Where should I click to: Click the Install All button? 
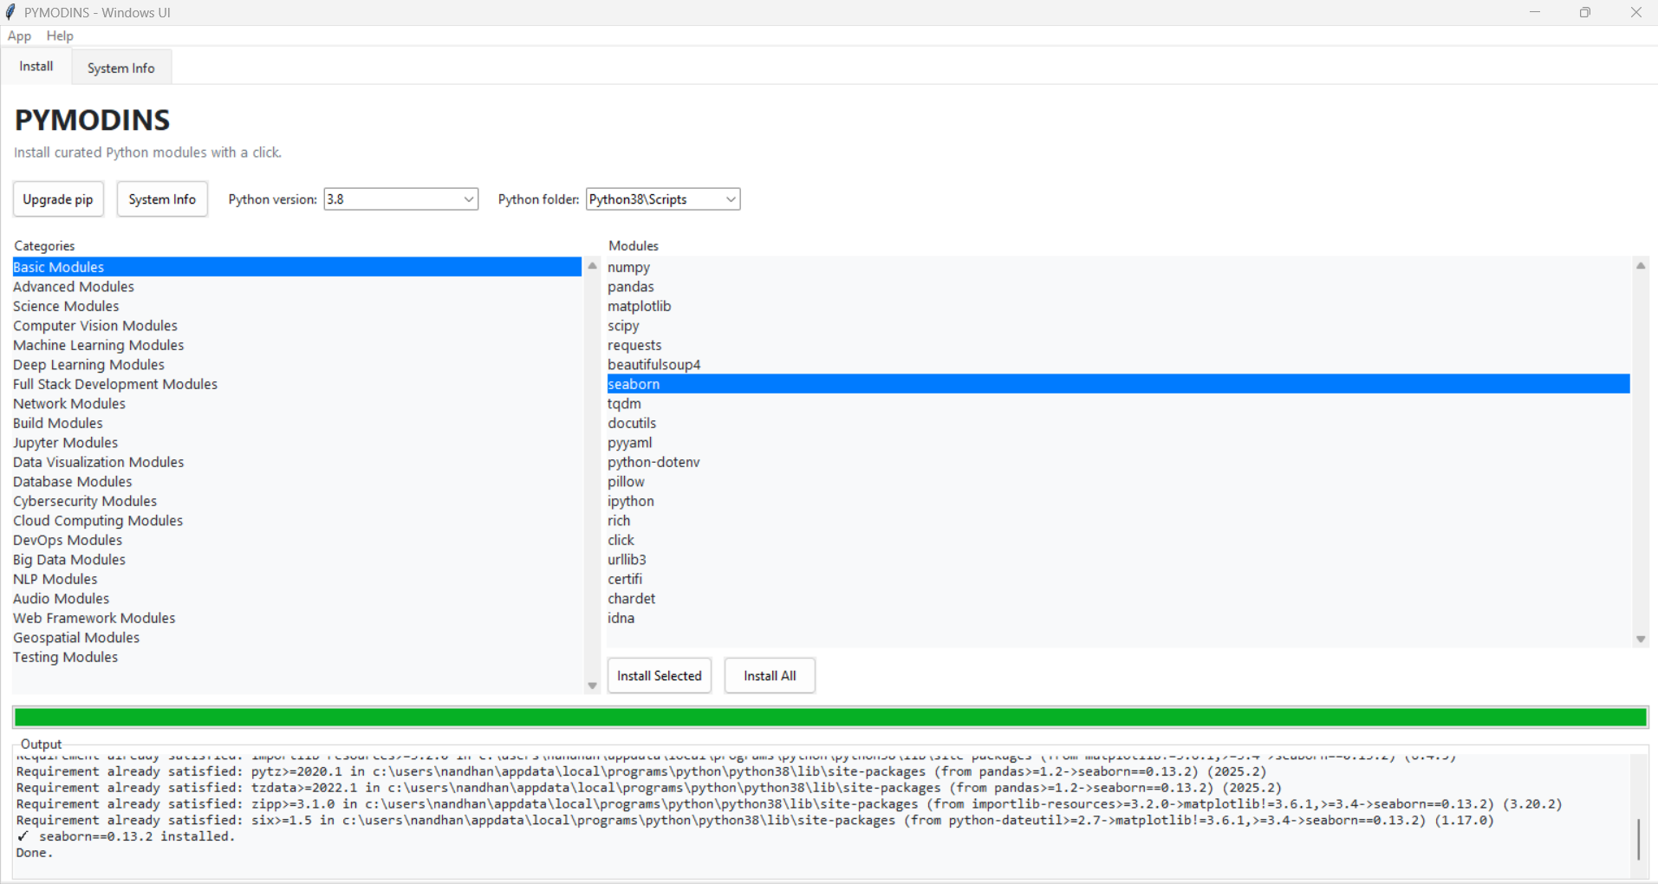tap(769, 675)
